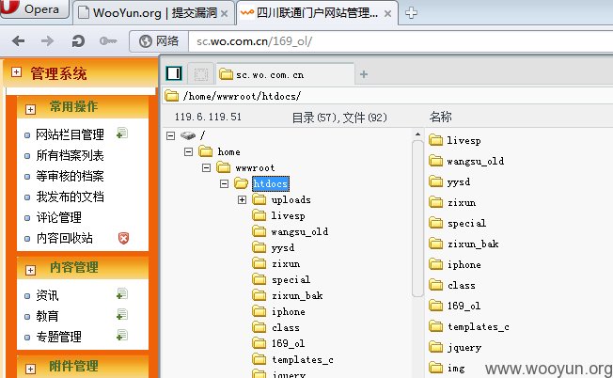Open 评论管理 link
This screenshot has width=613, height=378.
(x=58, y=217)
